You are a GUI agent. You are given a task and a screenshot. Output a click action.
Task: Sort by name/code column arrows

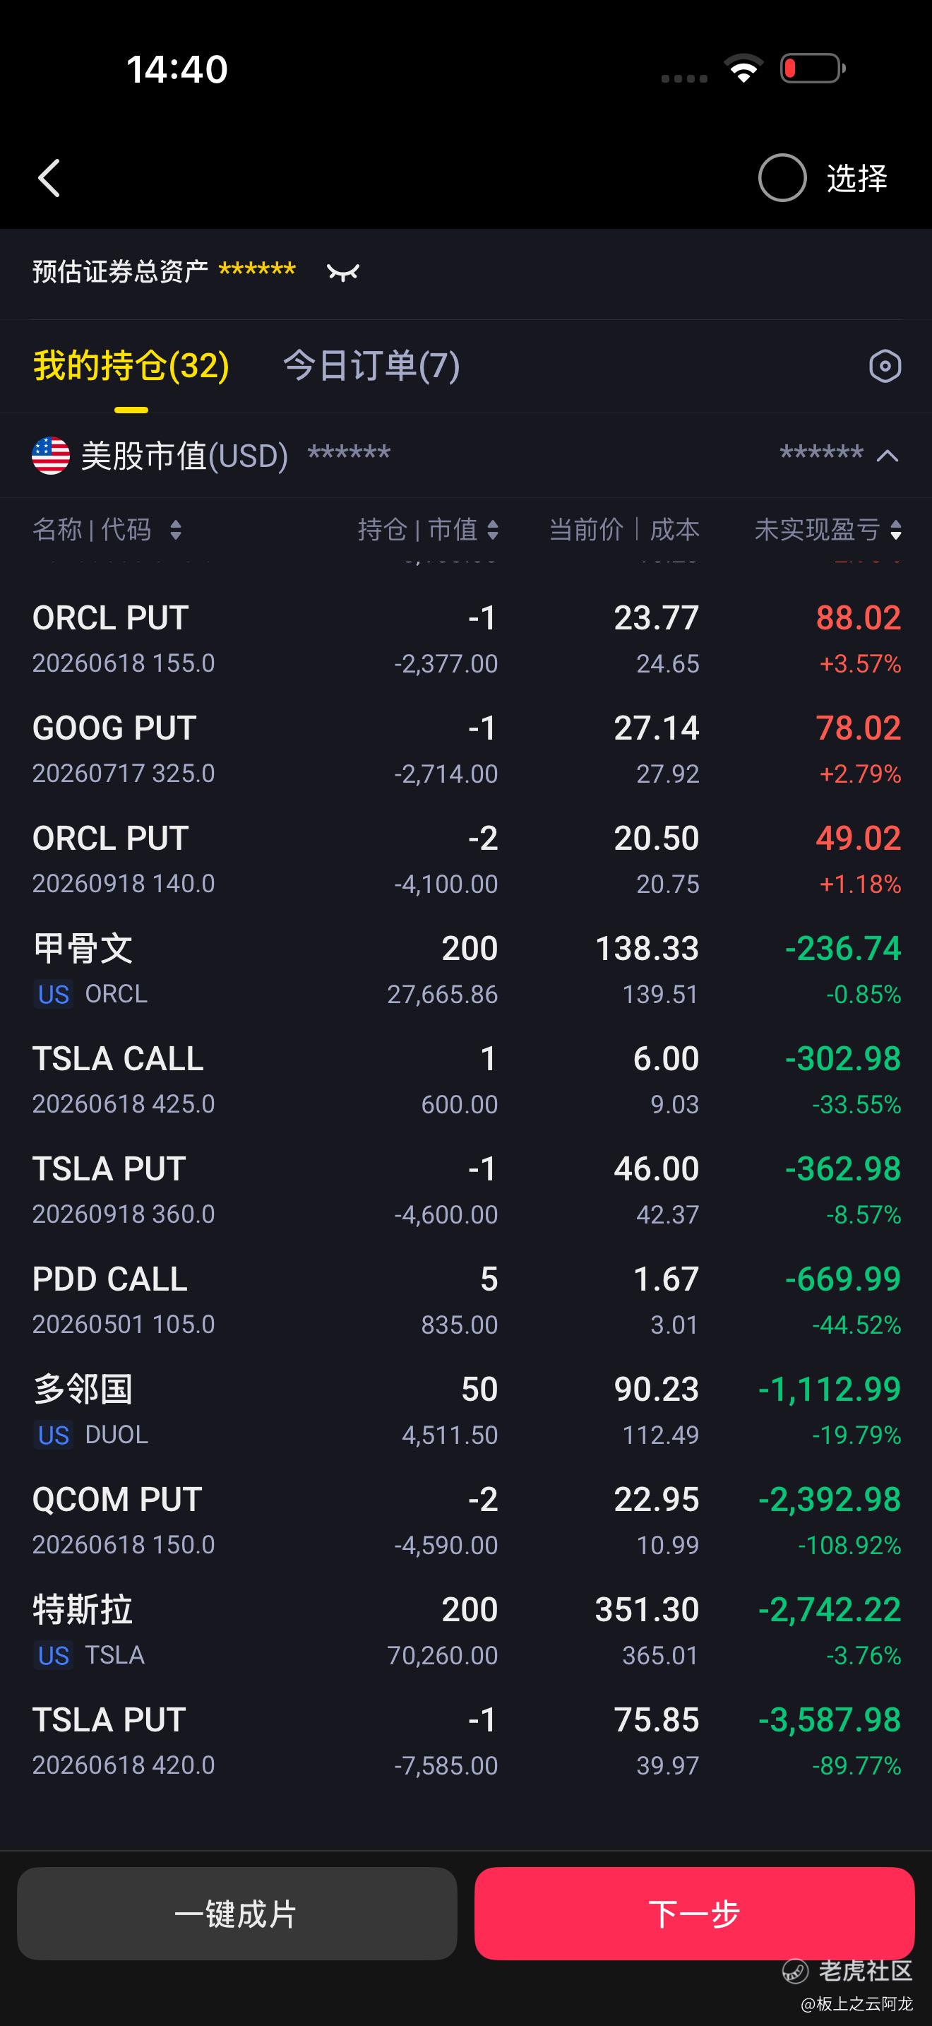pos(175,530)
